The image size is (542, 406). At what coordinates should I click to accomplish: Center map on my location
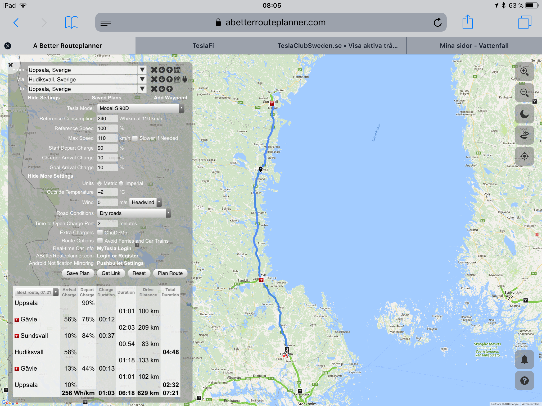tap(524, 156)
